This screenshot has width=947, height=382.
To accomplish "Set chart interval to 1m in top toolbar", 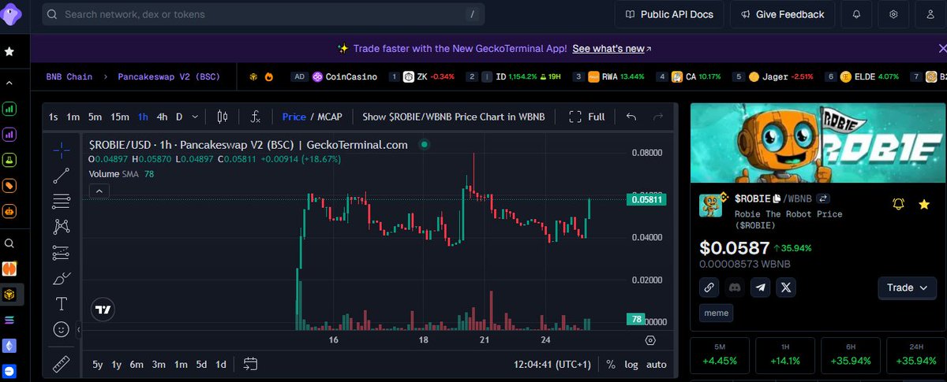I will click(73, 117).
